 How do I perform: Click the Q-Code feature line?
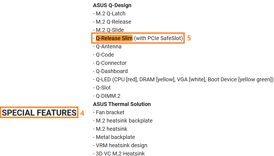click(104, 55)
